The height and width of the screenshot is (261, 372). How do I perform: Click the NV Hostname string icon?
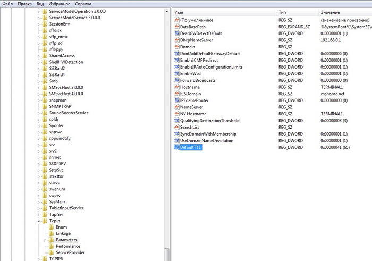point(176,114)
